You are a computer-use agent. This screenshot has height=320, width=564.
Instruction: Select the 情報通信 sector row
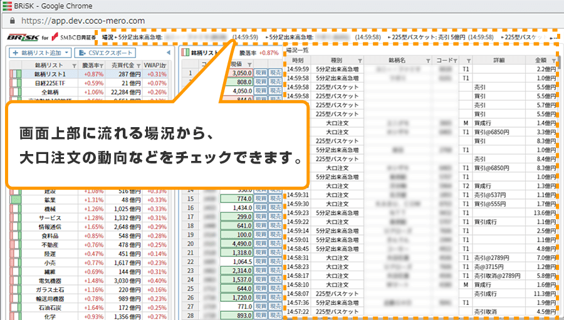(x=50, y=226)
